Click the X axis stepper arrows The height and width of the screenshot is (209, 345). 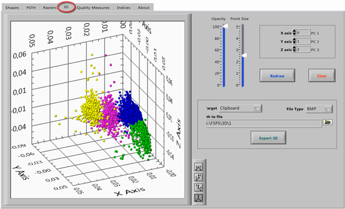pos(294,33)
